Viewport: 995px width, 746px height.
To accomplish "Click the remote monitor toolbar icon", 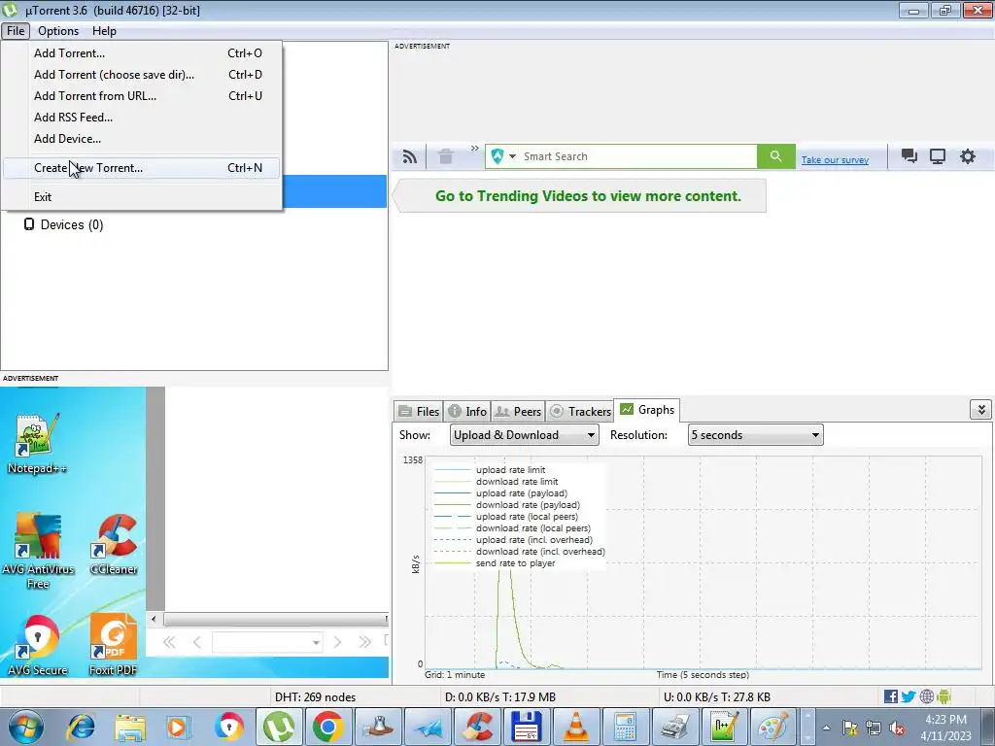I will point(938,156).
